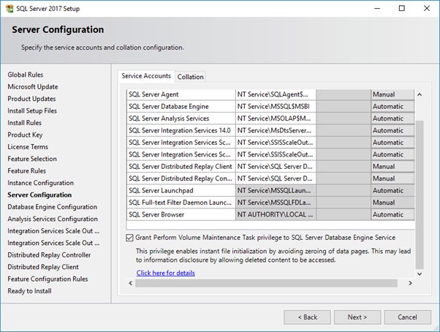The image size is (440, 332).
Task: Click Product Key step in sidebar
Action: (25, 135)
